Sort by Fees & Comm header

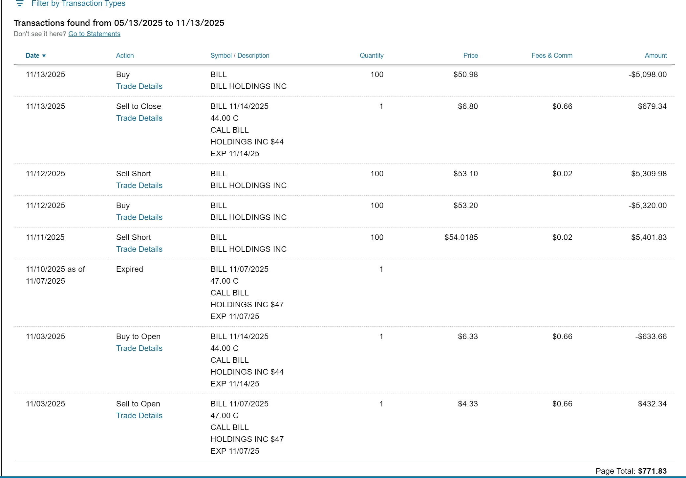tap(552, 55)
